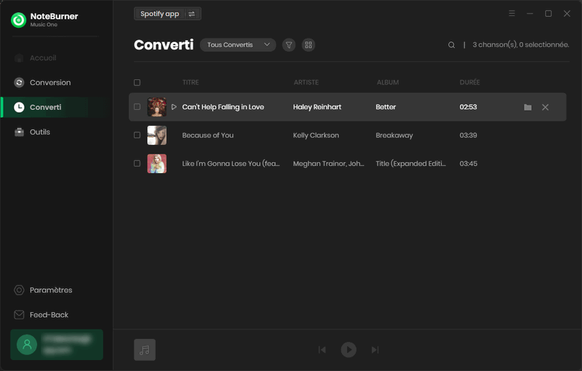This screenshot has width=582, height=371.
Task: Go to the Conversion section
Action: coord(50,82)
